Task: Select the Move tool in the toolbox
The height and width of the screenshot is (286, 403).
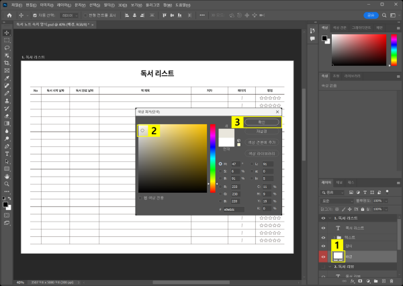Action: [7, 33]
